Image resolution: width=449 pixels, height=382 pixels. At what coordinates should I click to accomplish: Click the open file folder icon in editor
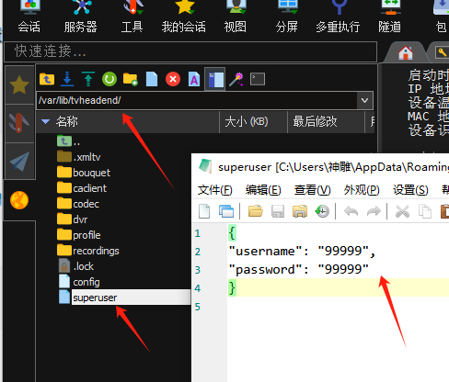256,211
